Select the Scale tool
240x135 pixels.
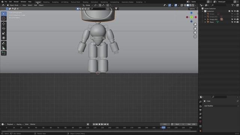(4, 33)
